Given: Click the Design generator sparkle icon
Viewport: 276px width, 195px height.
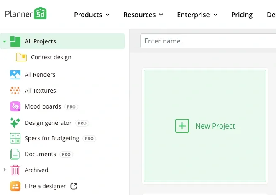Looking at the screenshot, I should [15, 123].
